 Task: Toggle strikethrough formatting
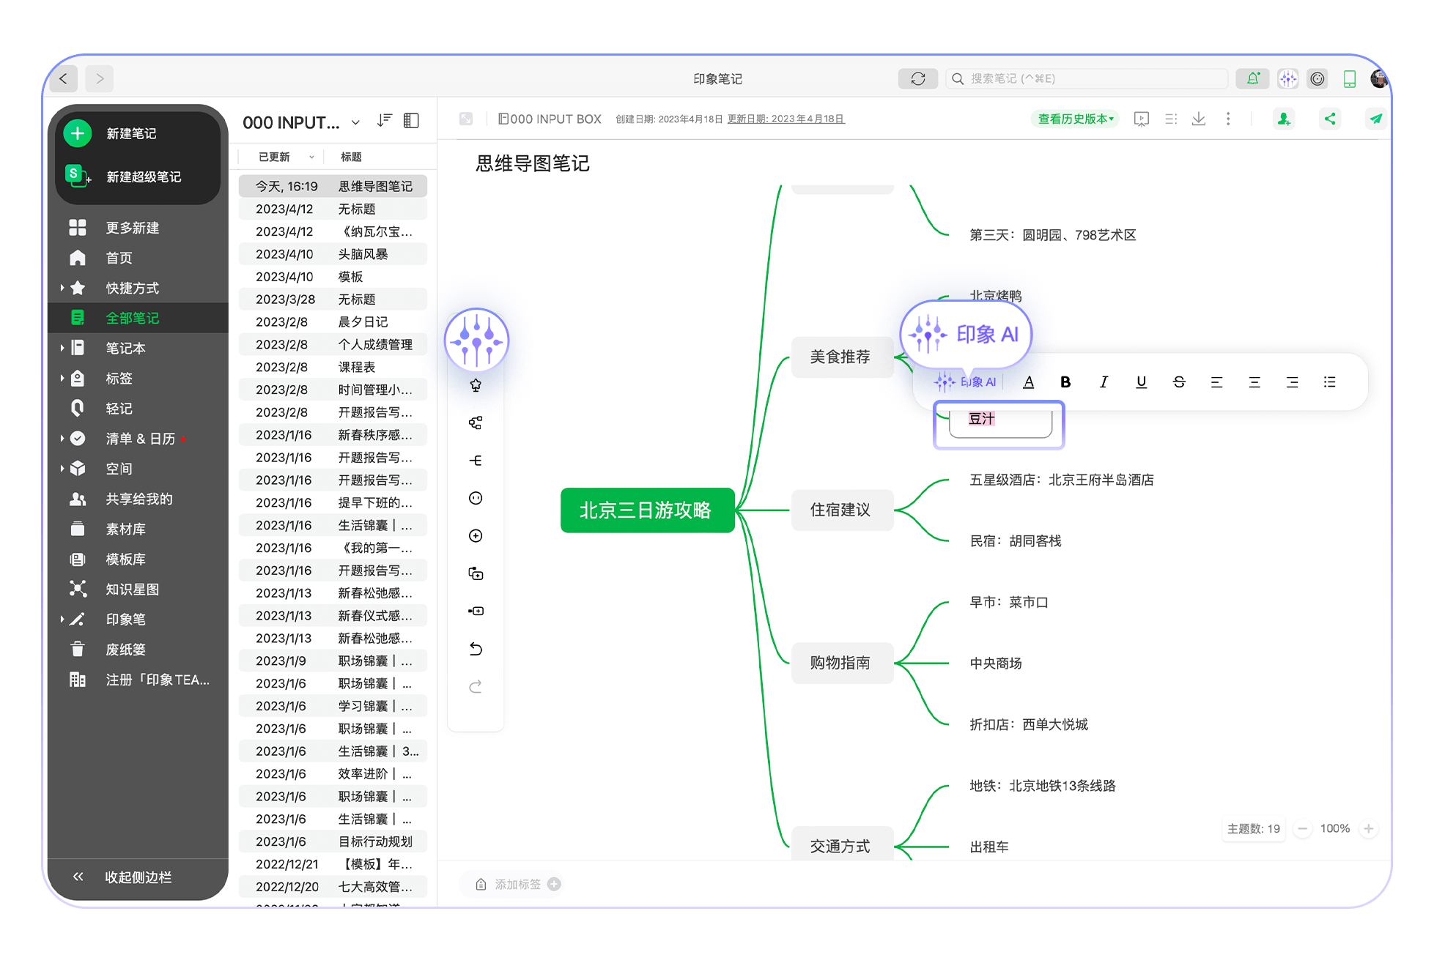pyautogui.click(x=1179, y=382)
